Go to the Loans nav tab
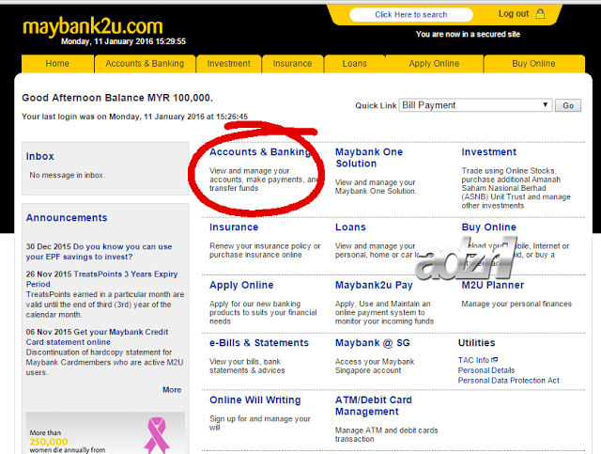 [x=355, y=64]
